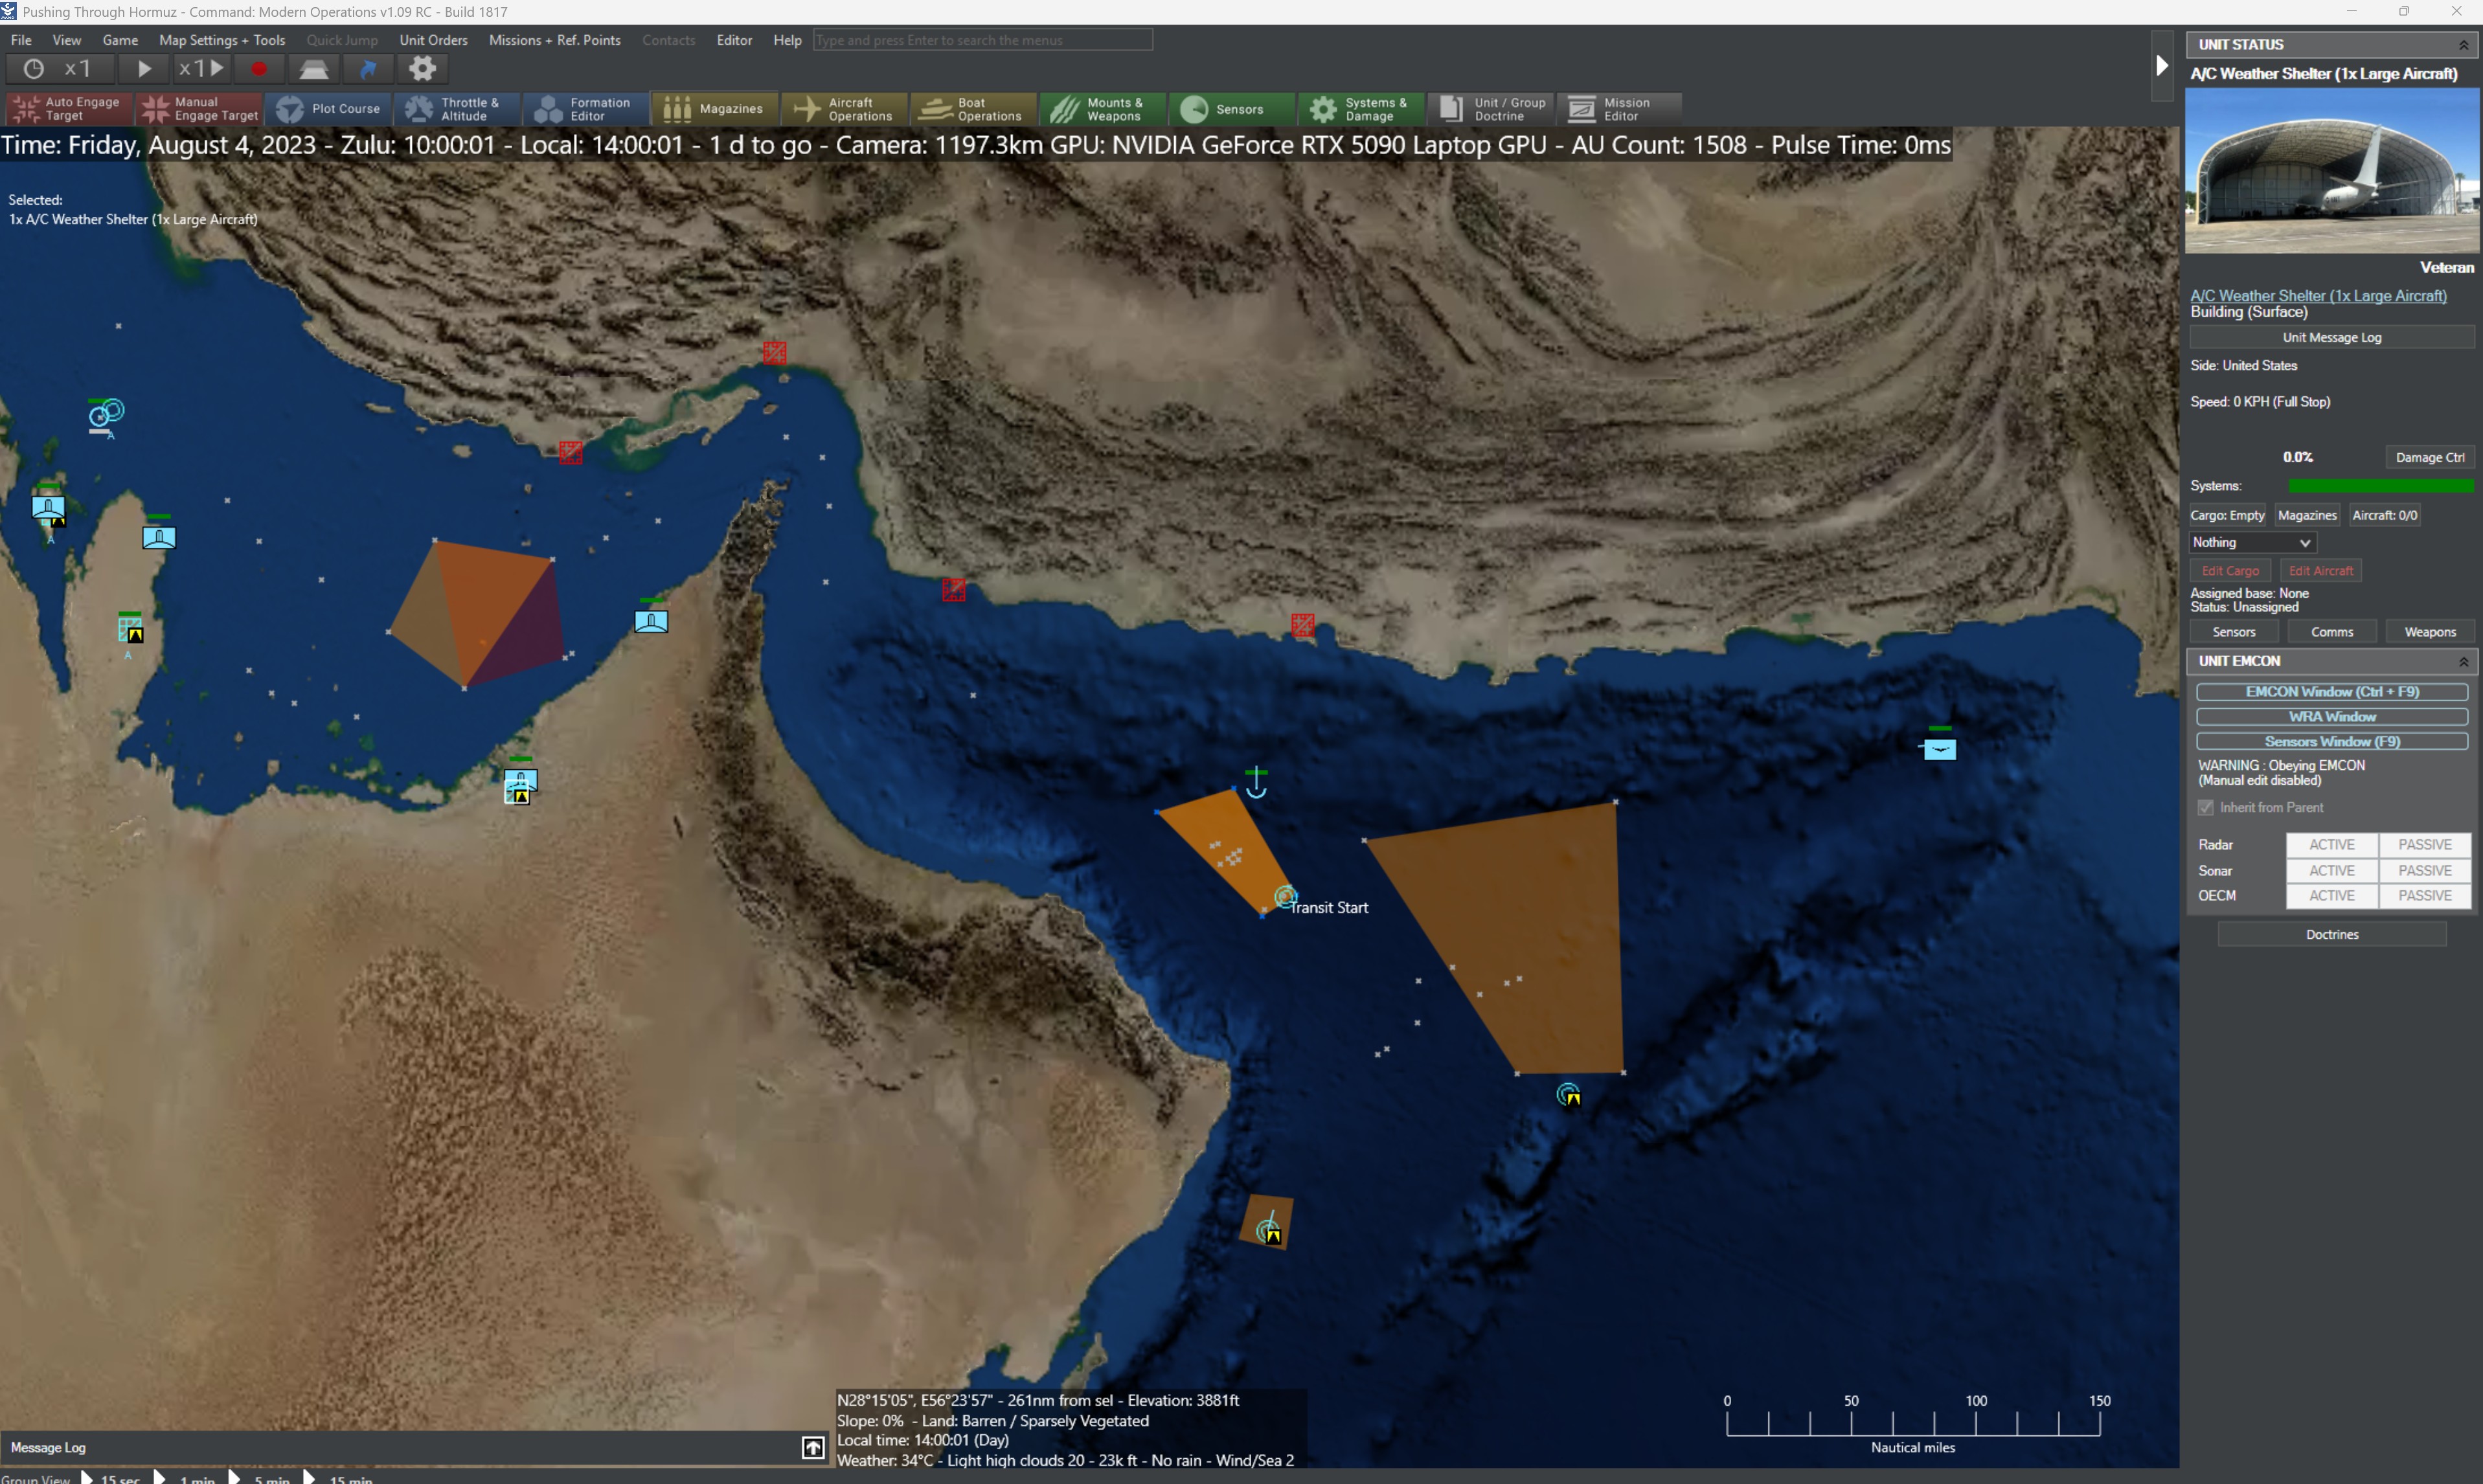Screen dimensions: 2483x1484
Task: Open the Missions + Ref. Points menu
Action: pyautogui.click(x=554, y=40)
